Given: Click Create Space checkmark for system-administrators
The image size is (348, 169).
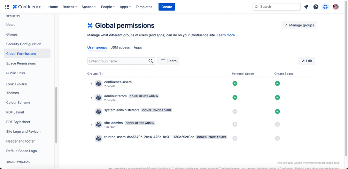Looking at the screenshot, I should pos(277,112).
